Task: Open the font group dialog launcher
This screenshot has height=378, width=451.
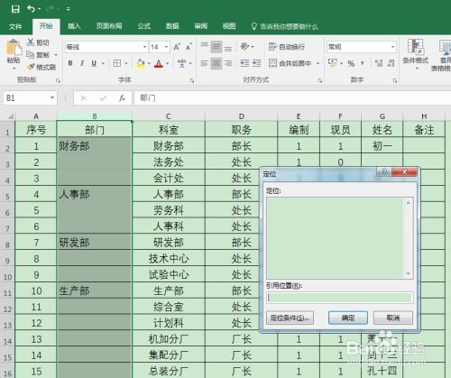Action: click(192, 80)
